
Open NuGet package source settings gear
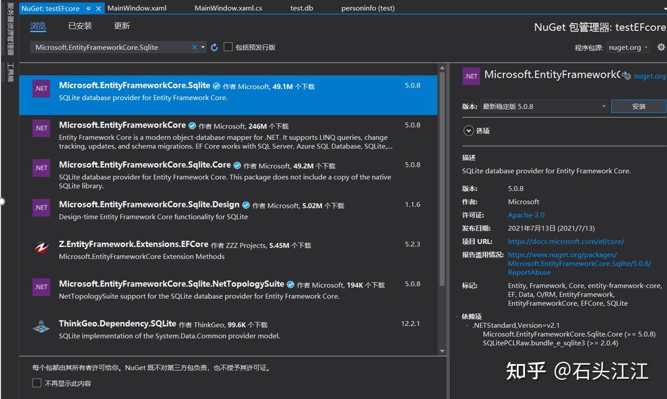[661, 47]
